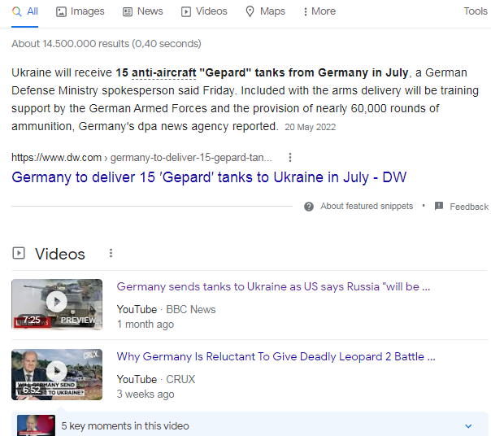The height and width of the screenshot is (436, 491).
Task: Click the 'About 14.500.000 results' text
Action: tap(106, 44)
